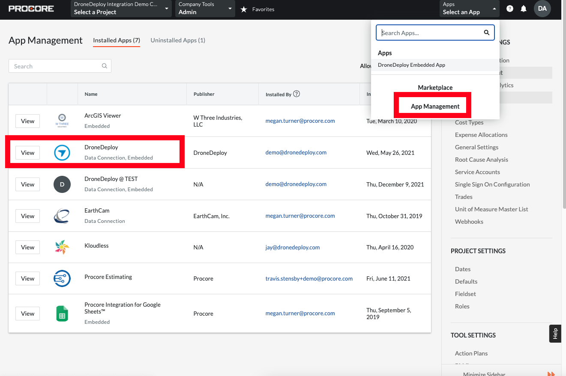Open the DA user avatar menu
566x376 pixels.
(542, 9)
